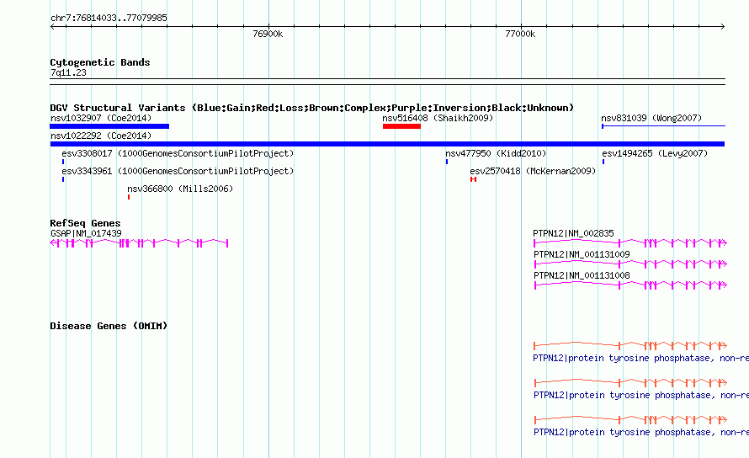Click esv3343961 1000GenomesConsortiumPilotProject label

coord(178,171)
